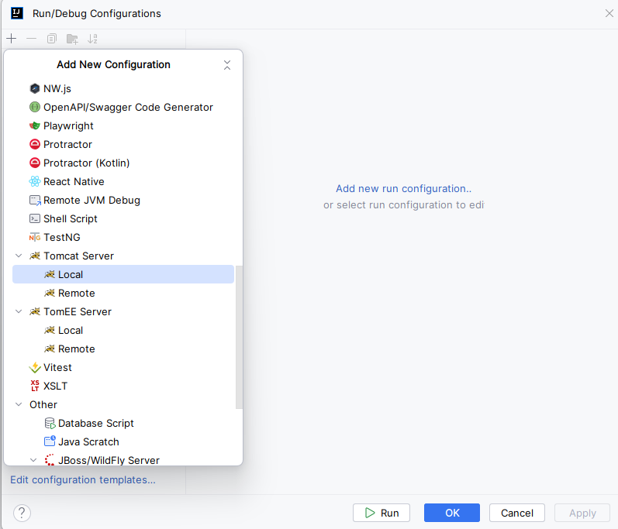Click the Shell Script terminal icon

click(35, 218)
